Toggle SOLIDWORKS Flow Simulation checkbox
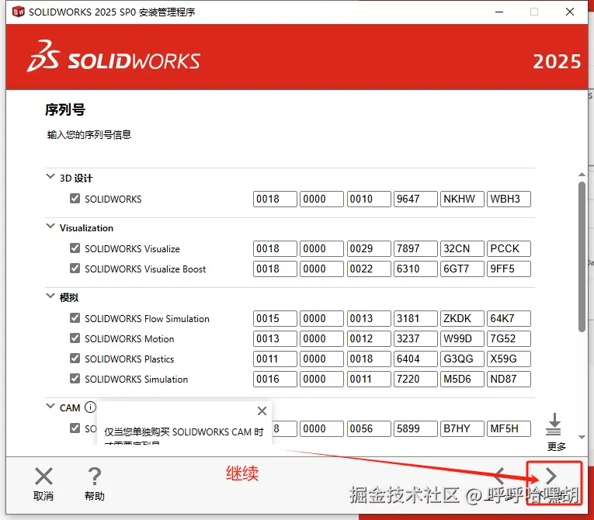 [x=75, y=317]
